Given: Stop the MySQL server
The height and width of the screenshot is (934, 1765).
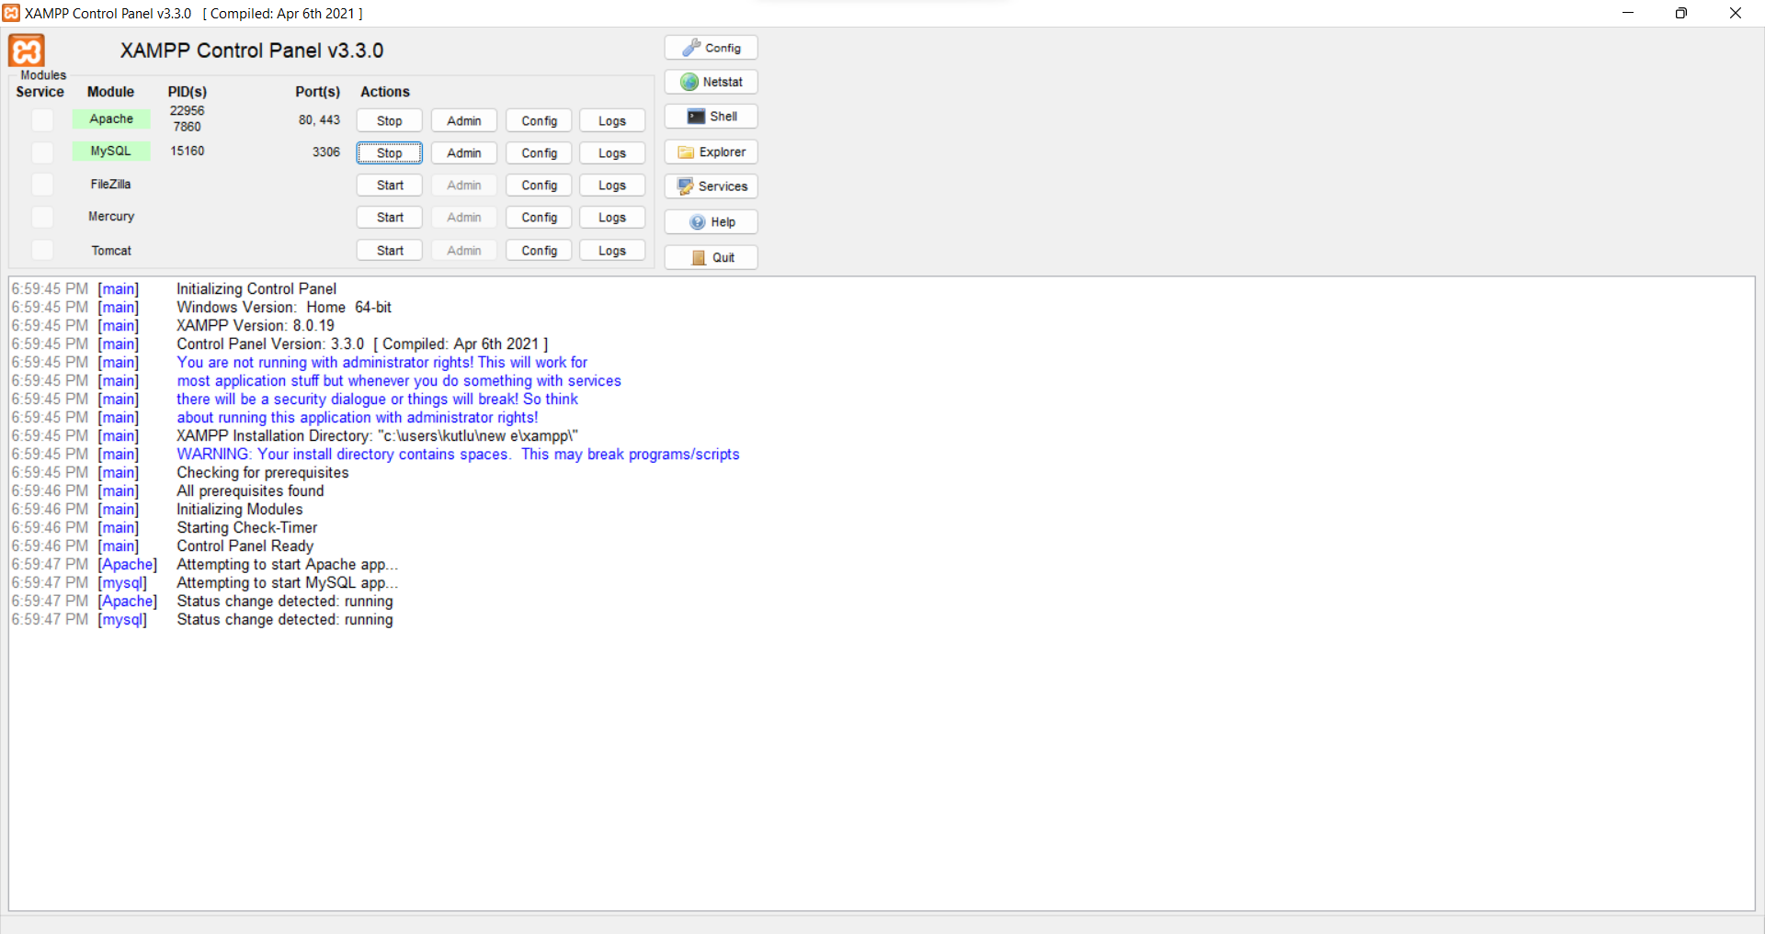Looking at the screenshot, I should [x=388, y=152].
